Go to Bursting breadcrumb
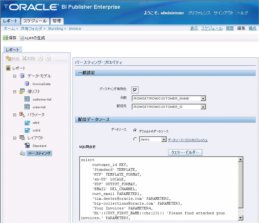This screenshot has width=259, height=223. coord(56,29)
